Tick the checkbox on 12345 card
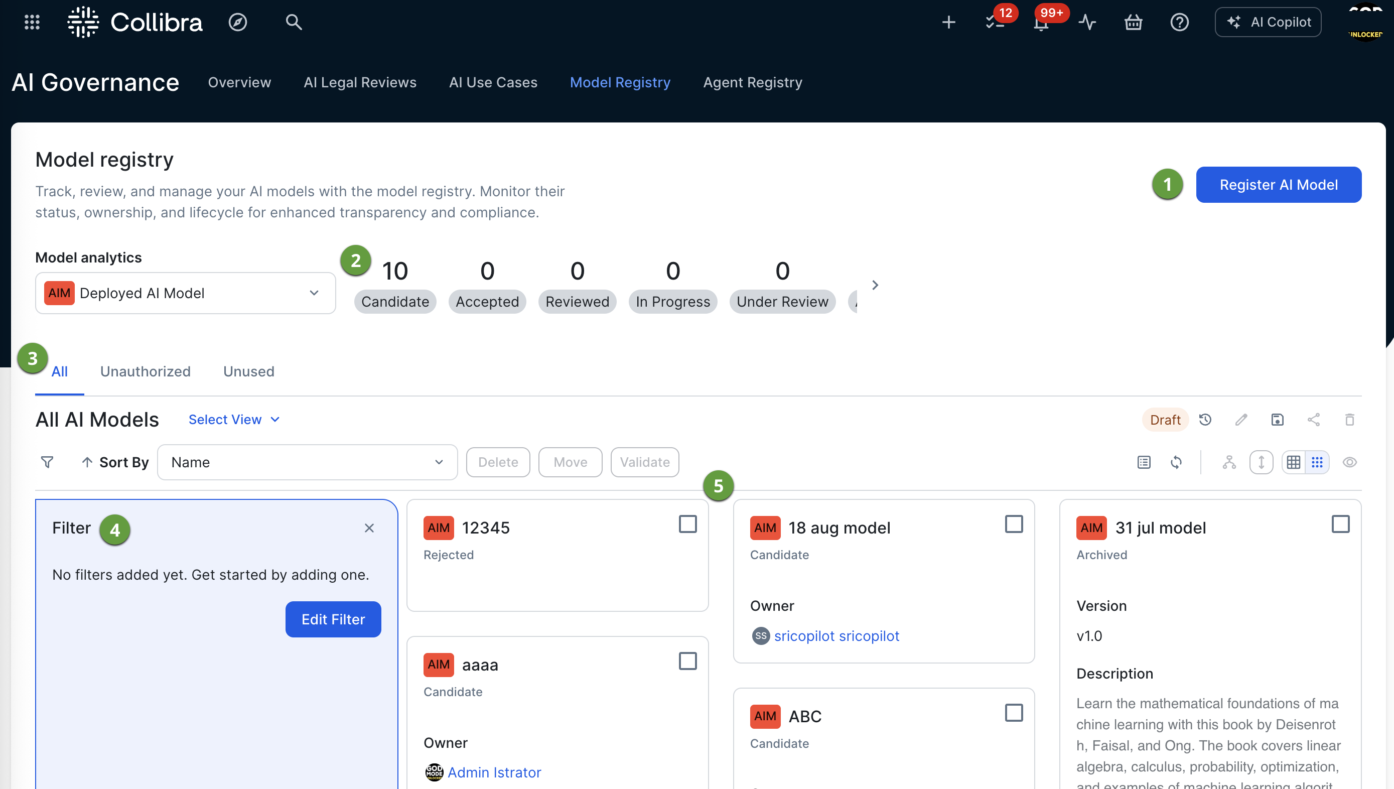 687,524
